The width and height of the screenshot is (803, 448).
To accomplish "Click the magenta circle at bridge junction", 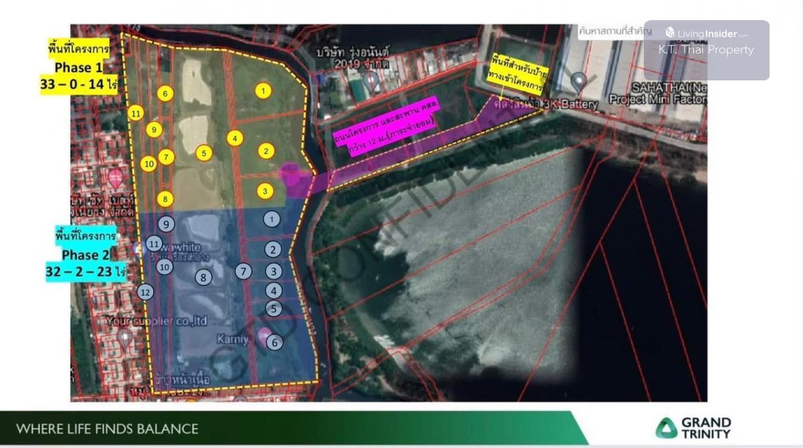I will coord(291,173).
